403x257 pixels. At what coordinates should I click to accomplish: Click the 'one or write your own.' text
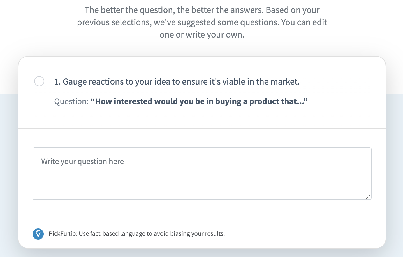(202, 34)
